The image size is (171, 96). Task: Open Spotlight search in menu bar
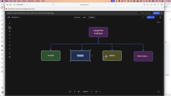[160, 1]
